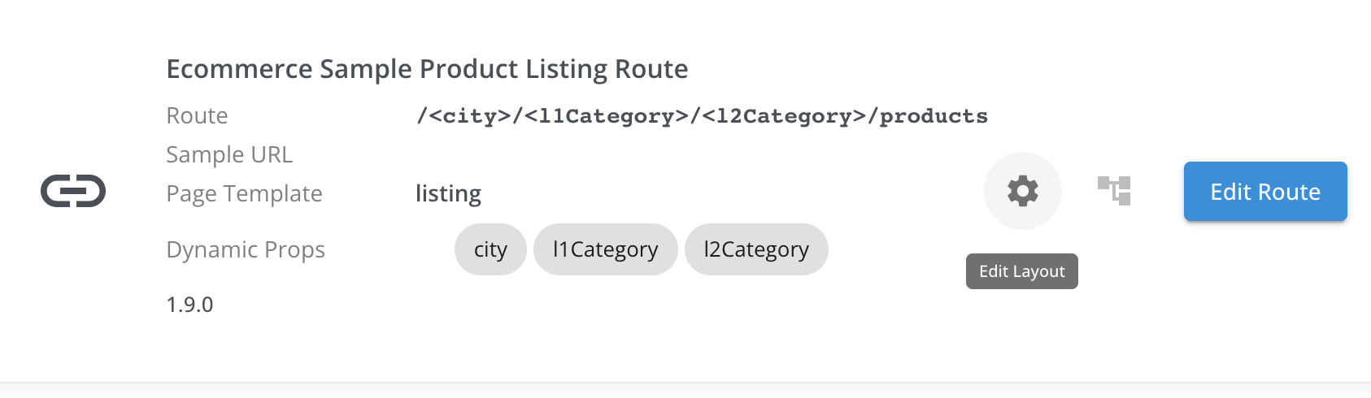This screenshot has height=398, width=1371.
Task: Click the Ecommerce Sample Product Listing Route title
Action: pos(427,69)
